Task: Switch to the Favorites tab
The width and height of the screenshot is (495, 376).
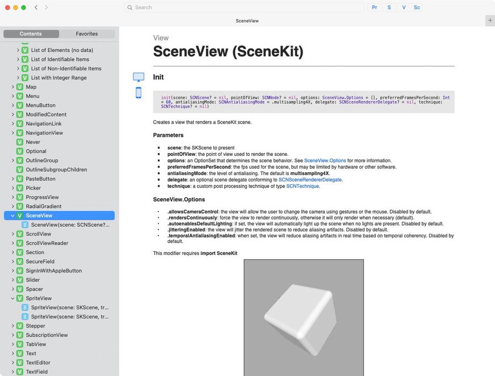Action: (87, 33)
